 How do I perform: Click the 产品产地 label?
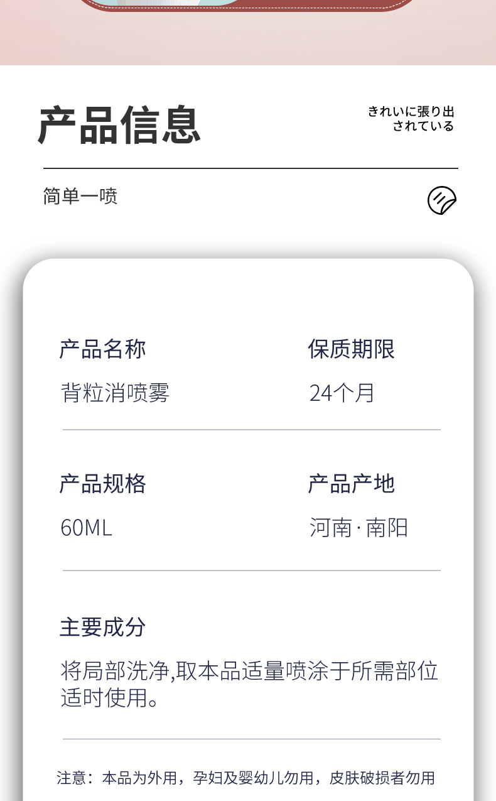tap(351, 484)
